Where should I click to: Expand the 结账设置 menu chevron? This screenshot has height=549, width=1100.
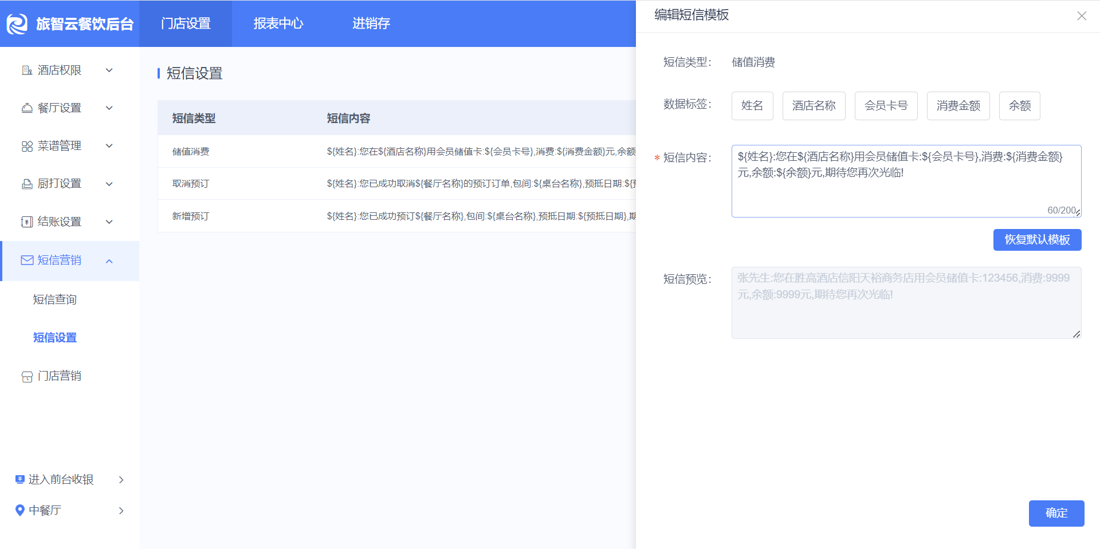tap(109, 222)
